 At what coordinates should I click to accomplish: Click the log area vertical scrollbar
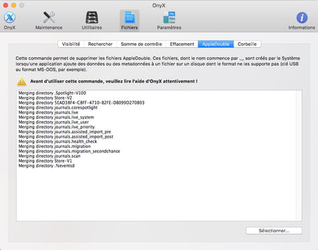coord(299,156)
